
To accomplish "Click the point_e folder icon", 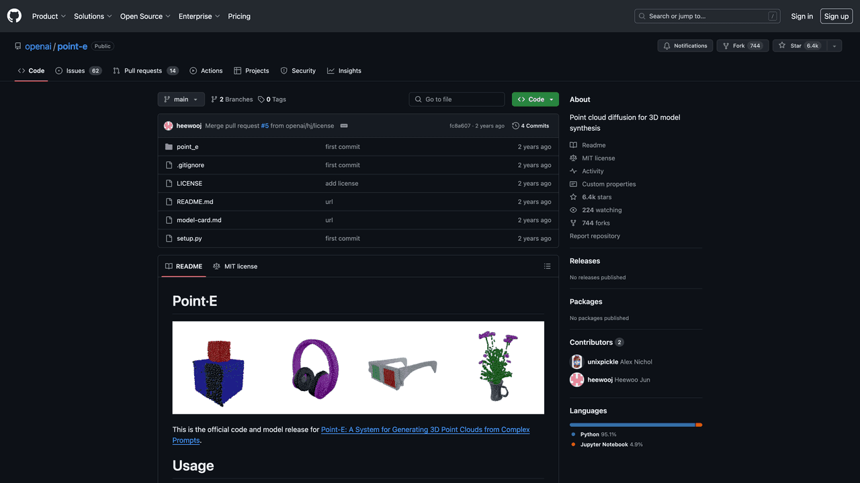I will coord(169,147).
